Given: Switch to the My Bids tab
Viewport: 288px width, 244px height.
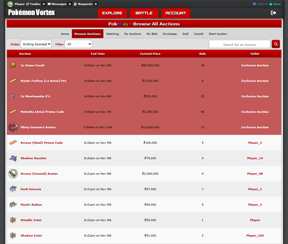Looking at the screenshot, I should 152,34.
